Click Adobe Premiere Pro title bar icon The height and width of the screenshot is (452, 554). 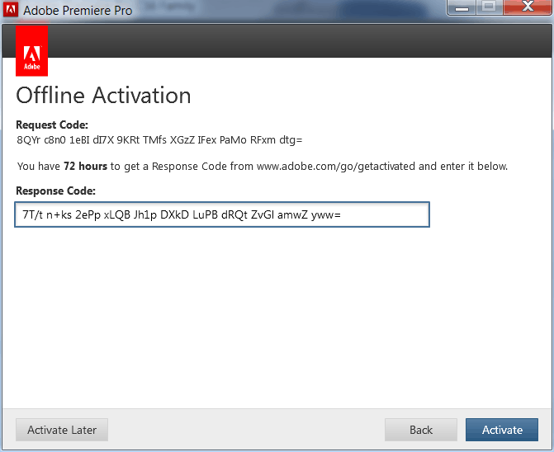11,9
